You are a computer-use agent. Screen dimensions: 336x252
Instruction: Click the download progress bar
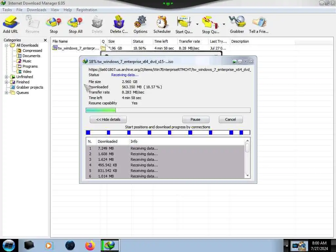(168, 110)
